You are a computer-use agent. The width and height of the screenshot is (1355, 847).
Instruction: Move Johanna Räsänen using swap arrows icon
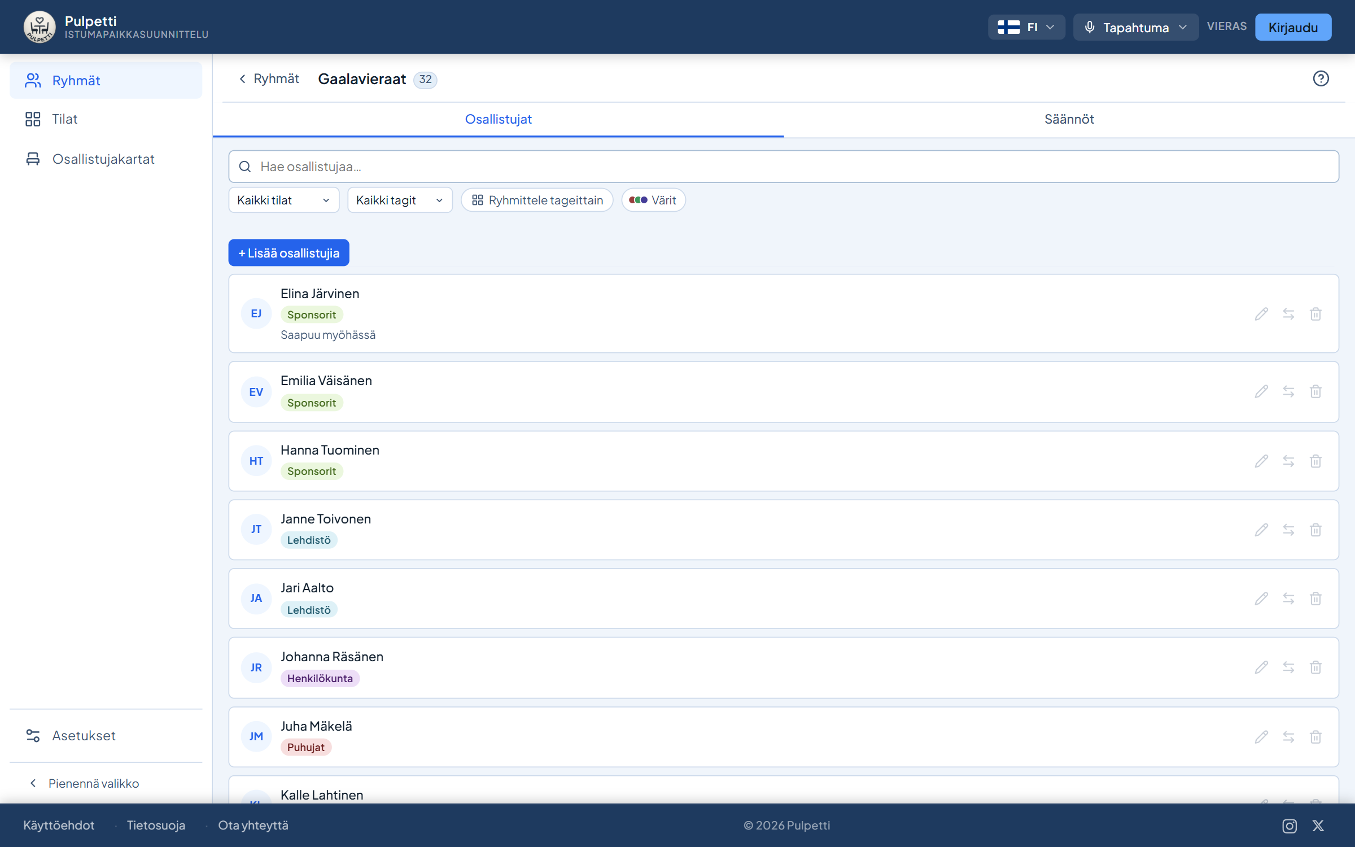[1288, 667]
